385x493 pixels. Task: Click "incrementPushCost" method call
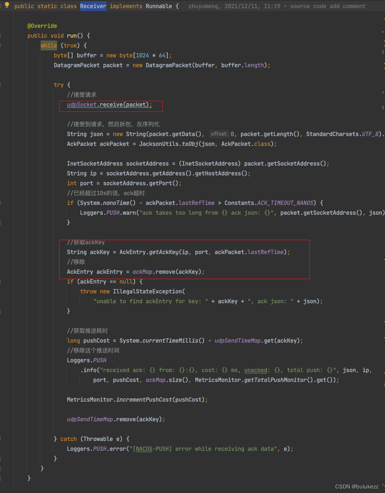[144, 400]
